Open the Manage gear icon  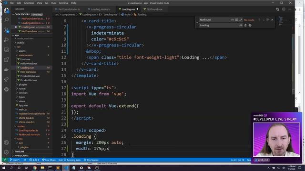[x=6, y=152]
